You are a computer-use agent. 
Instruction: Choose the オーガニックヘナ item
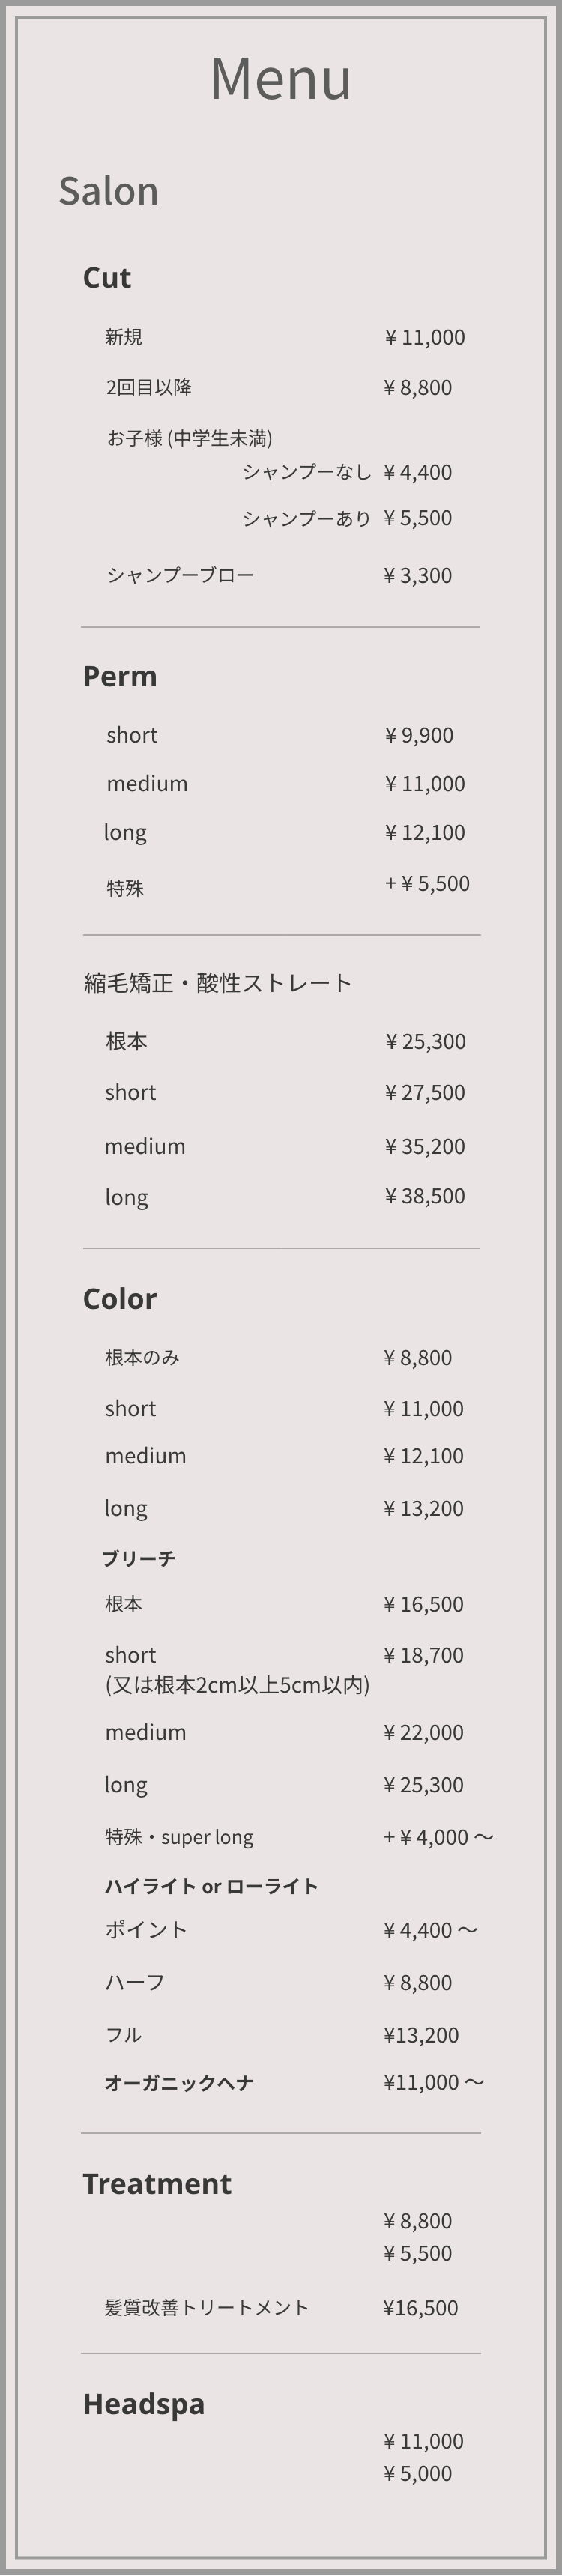point(179,2083)
